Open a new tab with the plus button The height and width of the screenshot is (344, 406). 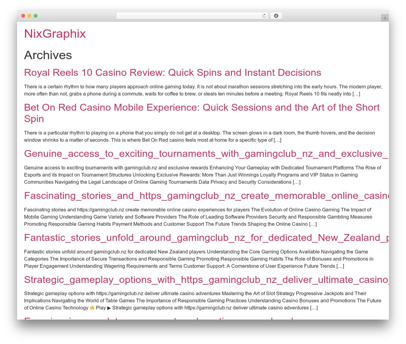(x=385, y=18)
